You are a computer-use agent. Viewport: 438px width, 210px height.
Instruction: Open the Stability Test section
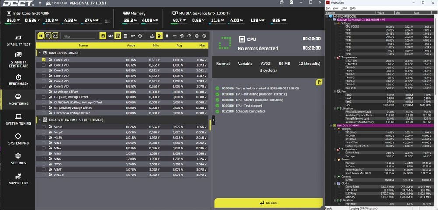pyautogui.click(x=18, y=40)
